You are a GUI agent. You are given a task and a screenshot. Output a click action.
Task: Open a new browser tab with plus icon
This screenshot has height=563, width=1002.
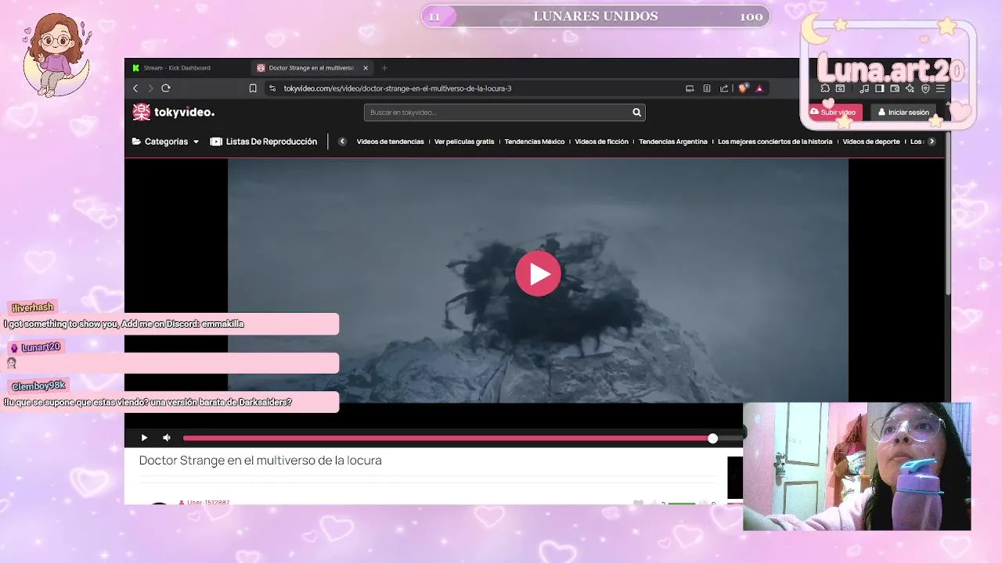click(384, 68)
